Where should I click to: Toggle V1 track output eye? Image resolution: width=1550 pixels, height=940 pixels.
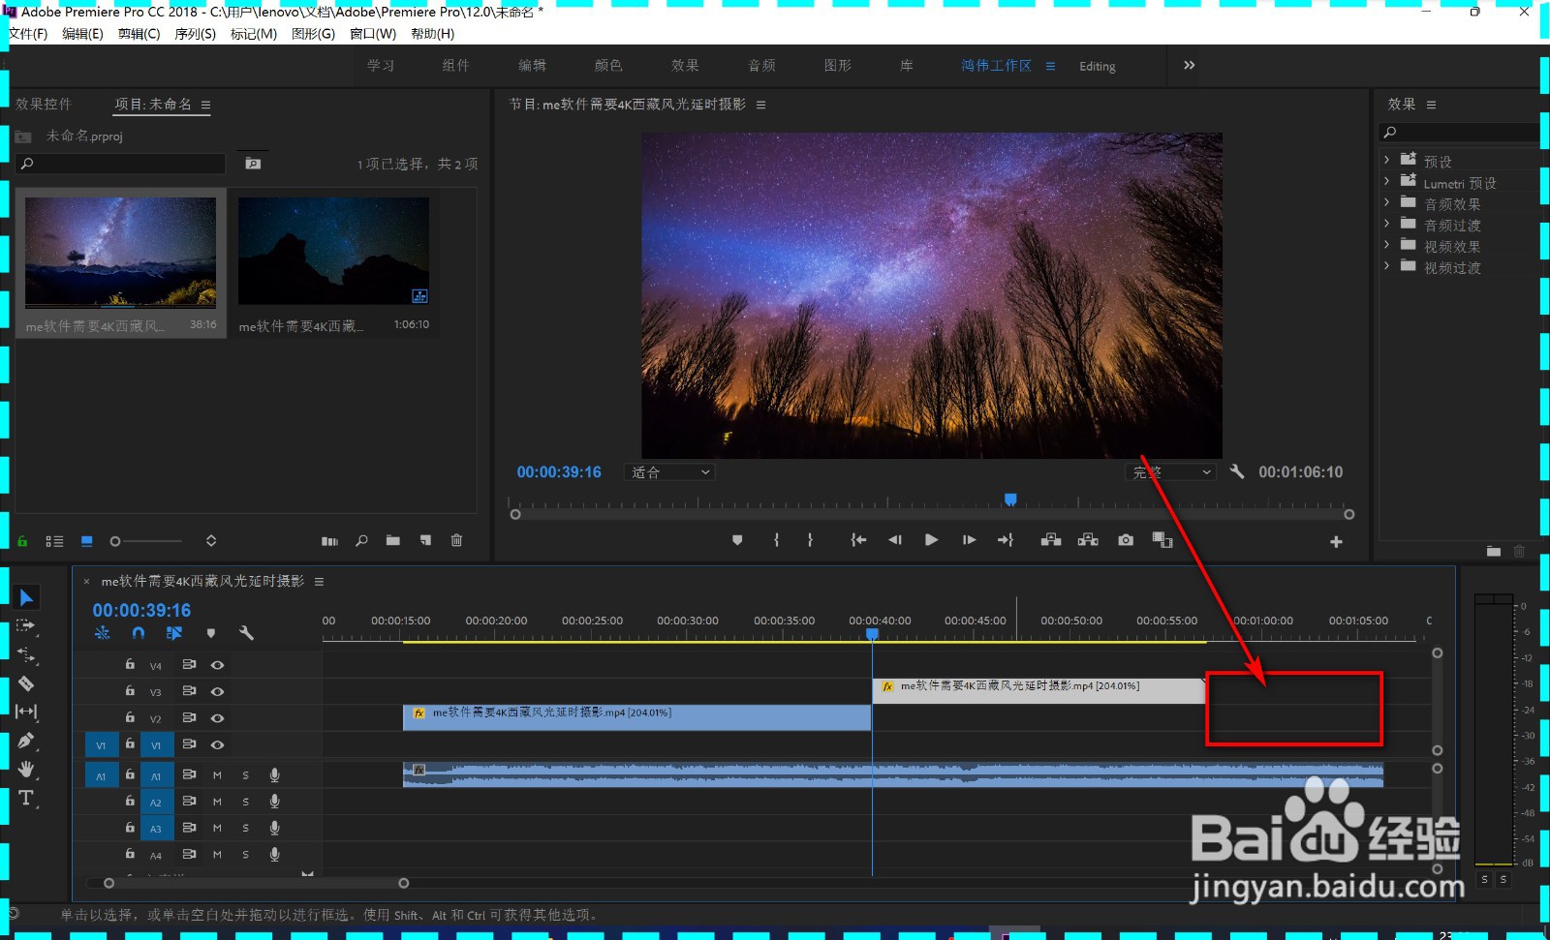218,744
